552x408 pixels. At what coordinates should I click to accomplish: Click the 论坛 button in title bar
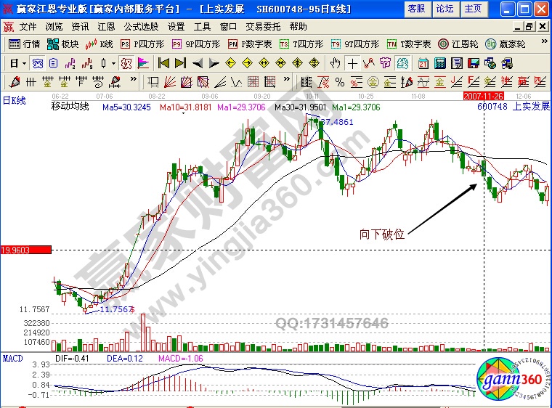[x=445, y=9]
